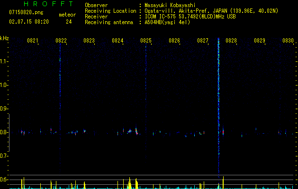The width and height of the screenshot is (298, 189).
Task: Click the 1.1 kHz axis label
Action: point(4,61)
